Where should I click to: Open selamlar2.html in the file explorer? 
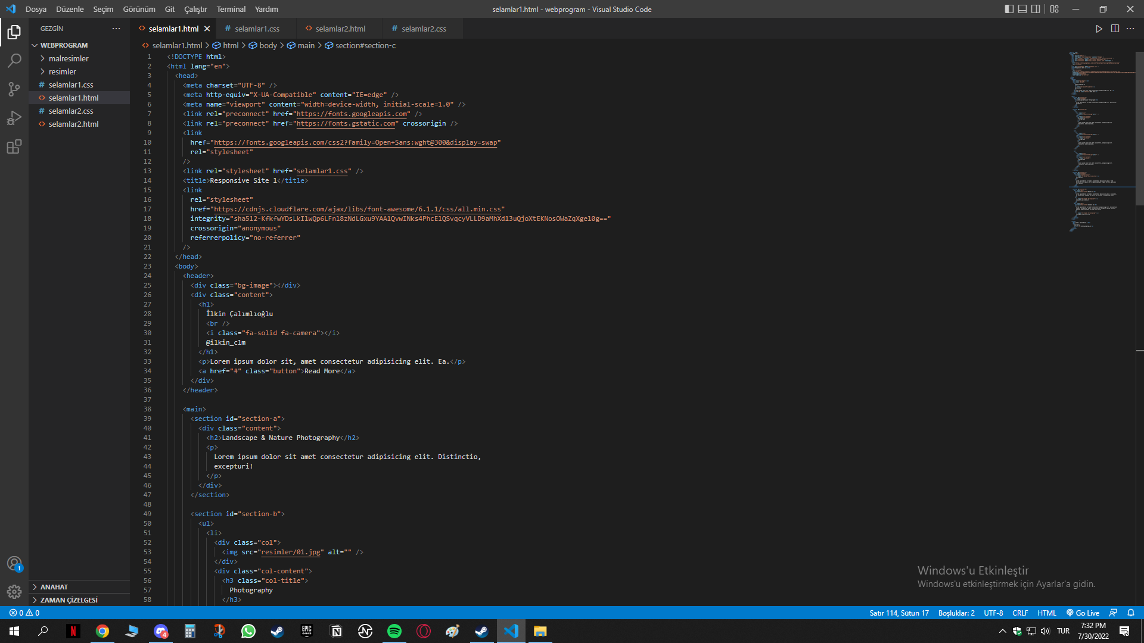pos(79,124)
